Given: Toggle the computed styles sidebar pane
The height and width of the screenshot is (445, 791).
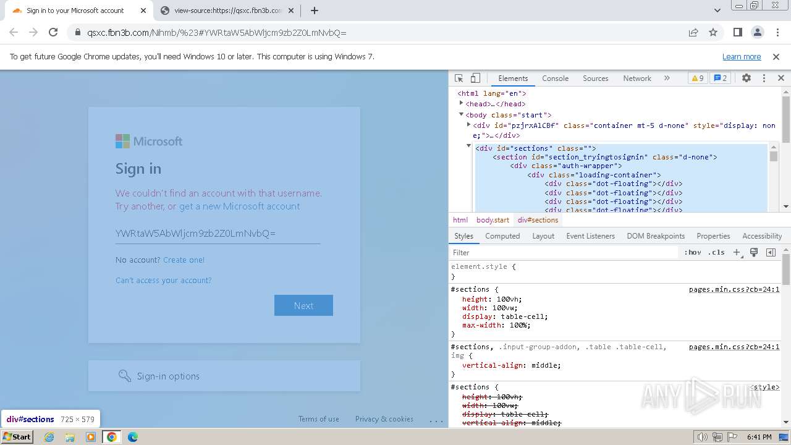Looking at the screenshot, I should click(771, 252).
